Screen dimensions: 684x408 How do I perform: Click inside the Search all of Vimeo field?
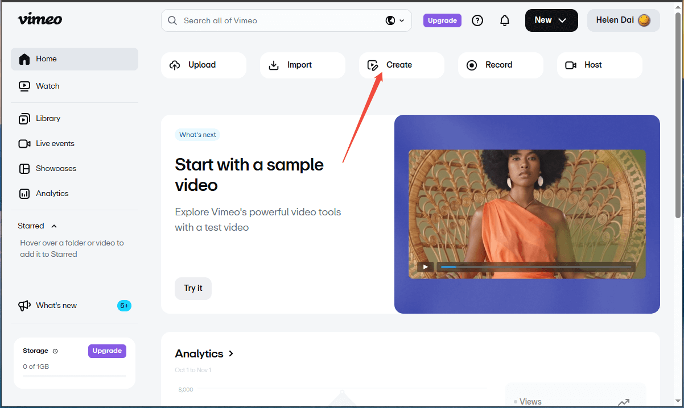click(256, 20)
